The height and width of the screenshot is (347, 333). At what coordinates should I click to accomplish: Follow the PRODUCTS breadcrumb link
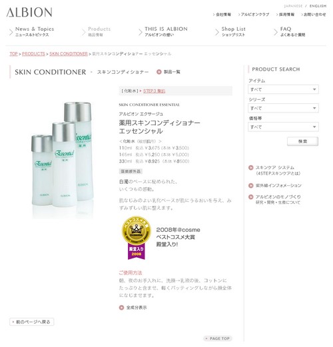pos(33,54)
